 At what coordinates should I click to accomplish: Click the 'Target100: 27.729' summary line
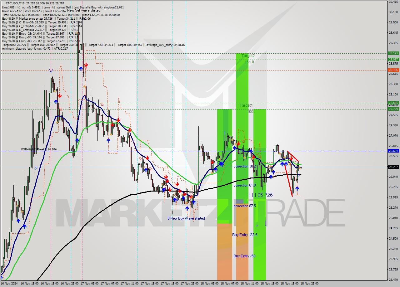[x=93, y=45]
